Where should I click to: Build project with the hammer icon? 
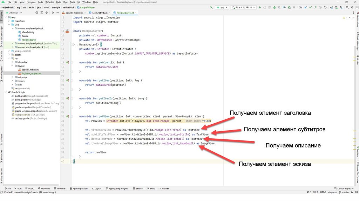[212, 7]
